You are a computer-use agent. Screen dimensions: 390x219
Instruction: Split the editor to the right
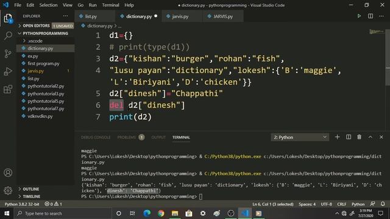pos(370,16)
